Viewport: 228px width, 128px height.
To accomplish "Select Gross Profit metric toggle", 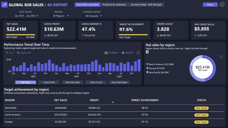I will click(x=49, y=82).
